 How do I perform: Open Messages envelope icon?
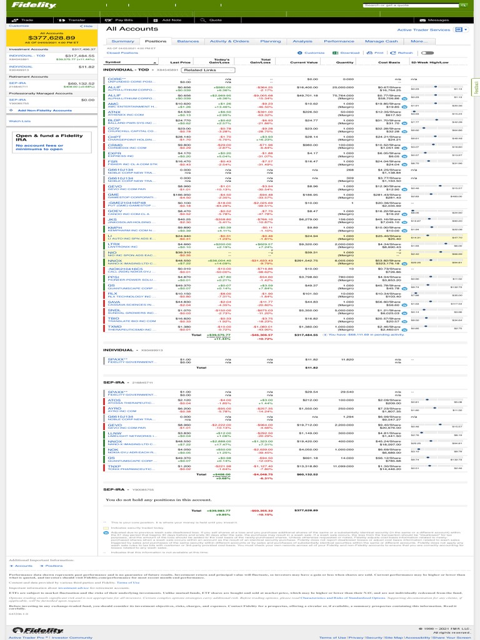(422, 20)
